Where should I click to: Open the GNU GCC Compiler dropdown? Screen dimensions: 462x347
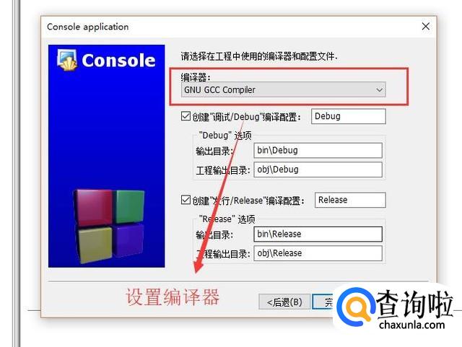tap(284, 89)
